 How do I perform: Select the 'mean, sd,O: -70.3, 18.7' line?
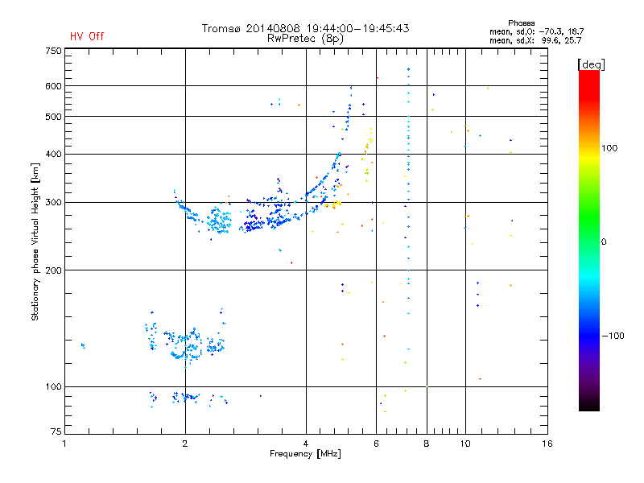point(536,31)
